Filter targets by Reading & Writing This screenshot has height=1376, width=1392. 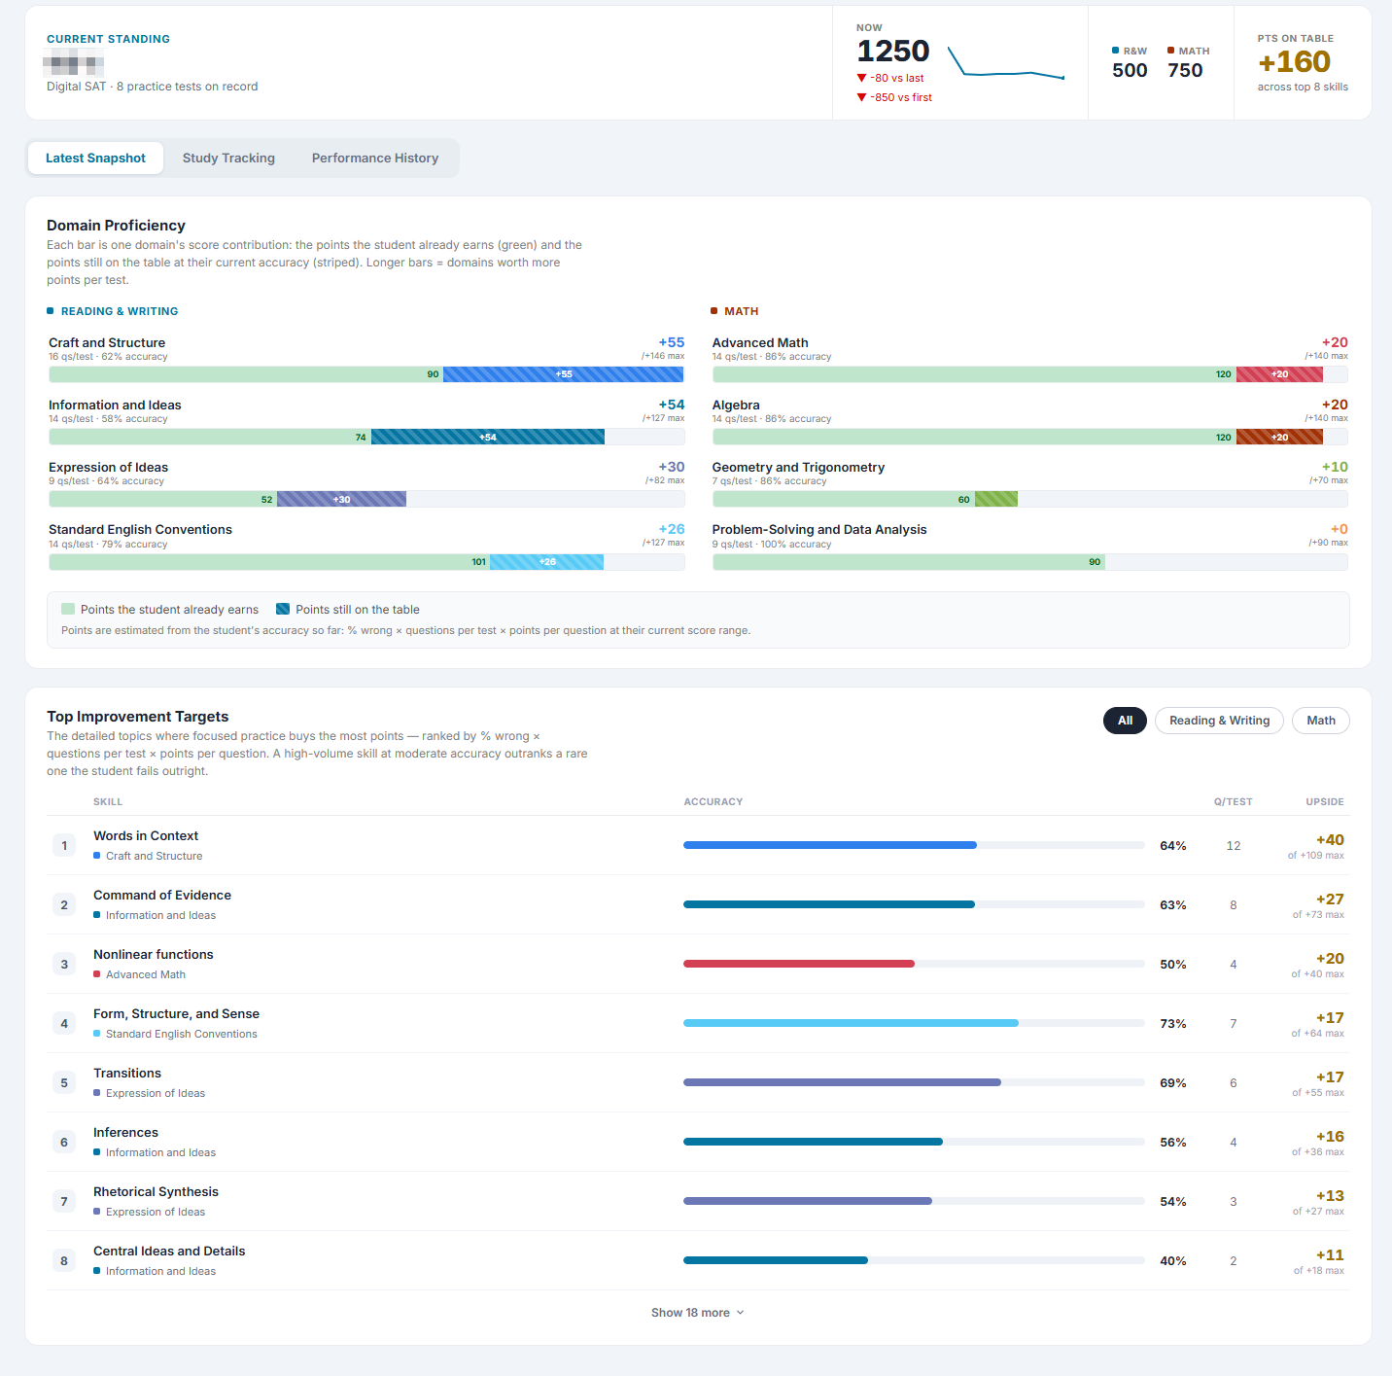pos(1219,721)
